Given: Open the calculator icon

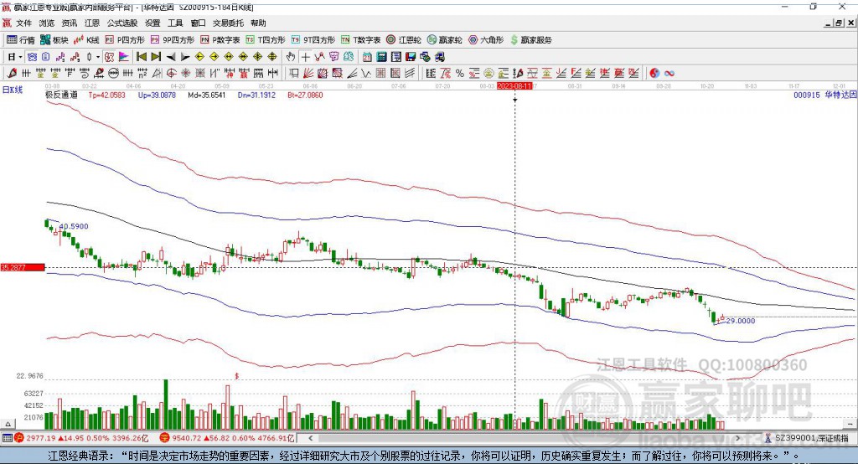Looking at the screenshot, I should coord(382,57).
